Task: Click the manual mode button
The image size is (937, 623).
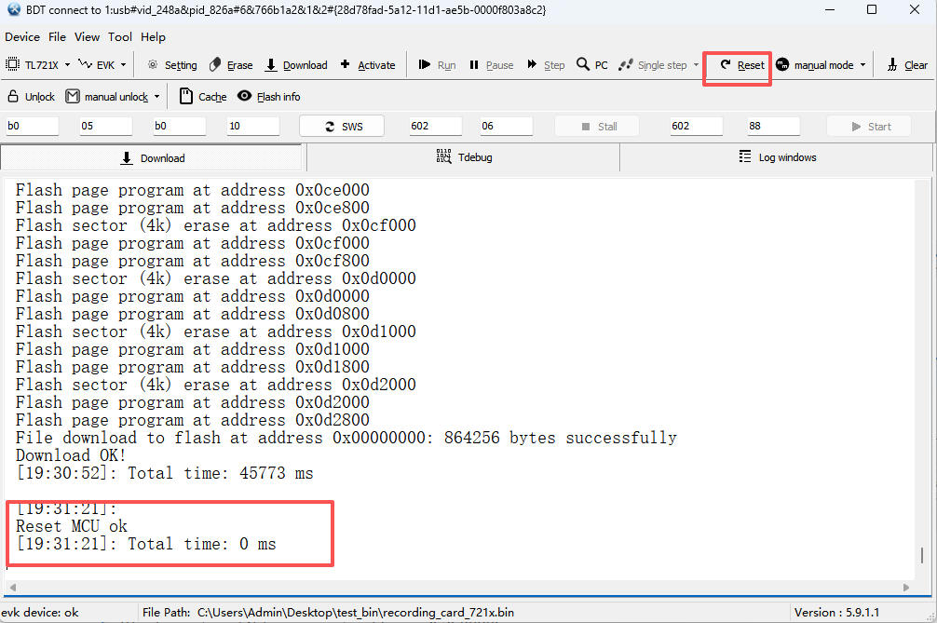Action: (814, 64)
